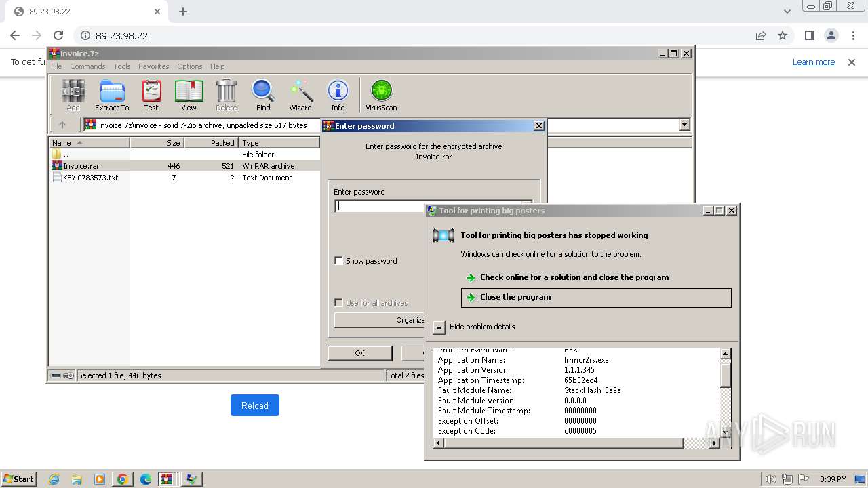Reload the page with Chrome refresh icon

(x=58, y=35)
